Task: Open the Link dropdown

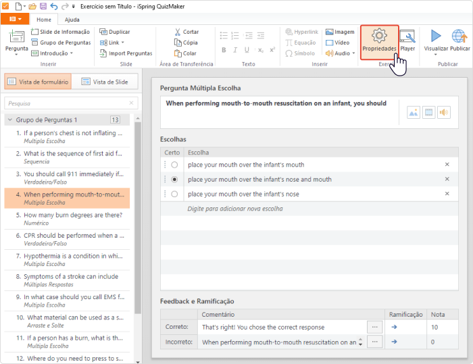Action: pyautogui.click(x=123, y=43)
